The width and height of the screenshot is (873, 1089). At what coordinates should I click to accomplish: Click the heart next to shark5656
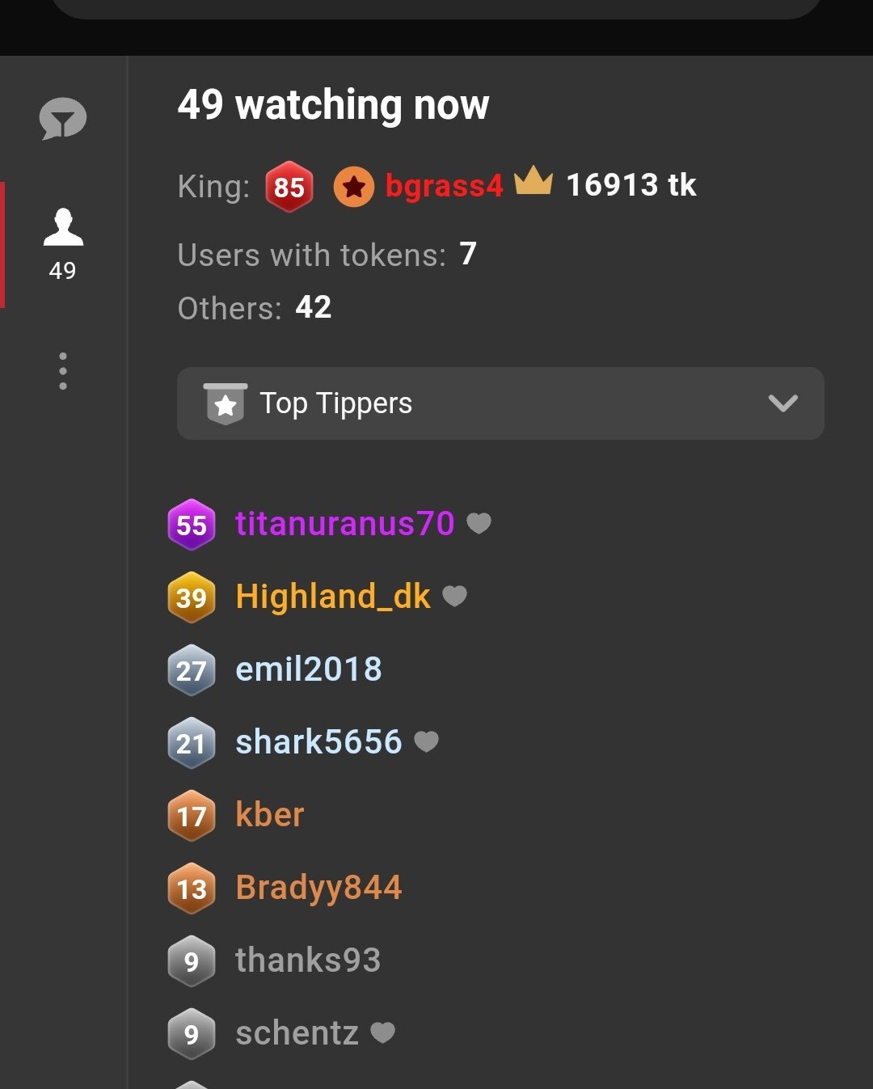click(426, 741)
